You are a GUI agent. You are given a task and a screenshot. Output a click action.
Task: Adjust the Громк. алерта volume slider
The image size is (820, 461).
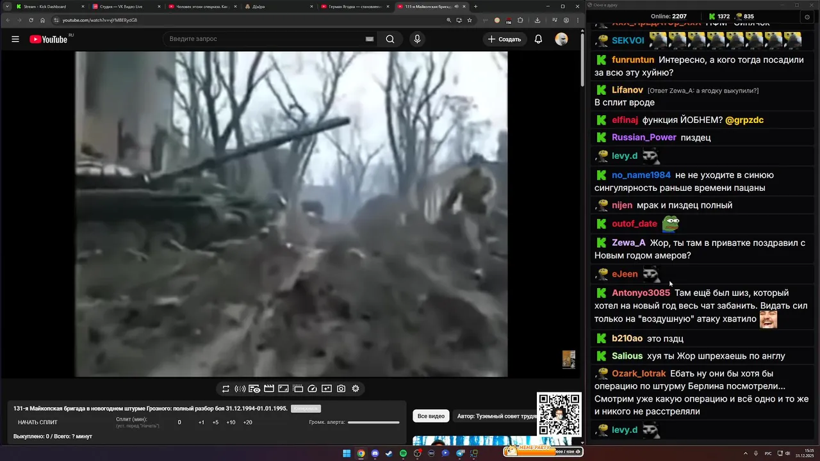pos(373,423)
